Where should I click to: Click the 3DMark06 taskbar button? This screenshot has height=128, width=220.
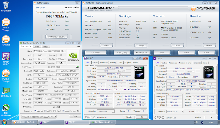pos(25,122)
